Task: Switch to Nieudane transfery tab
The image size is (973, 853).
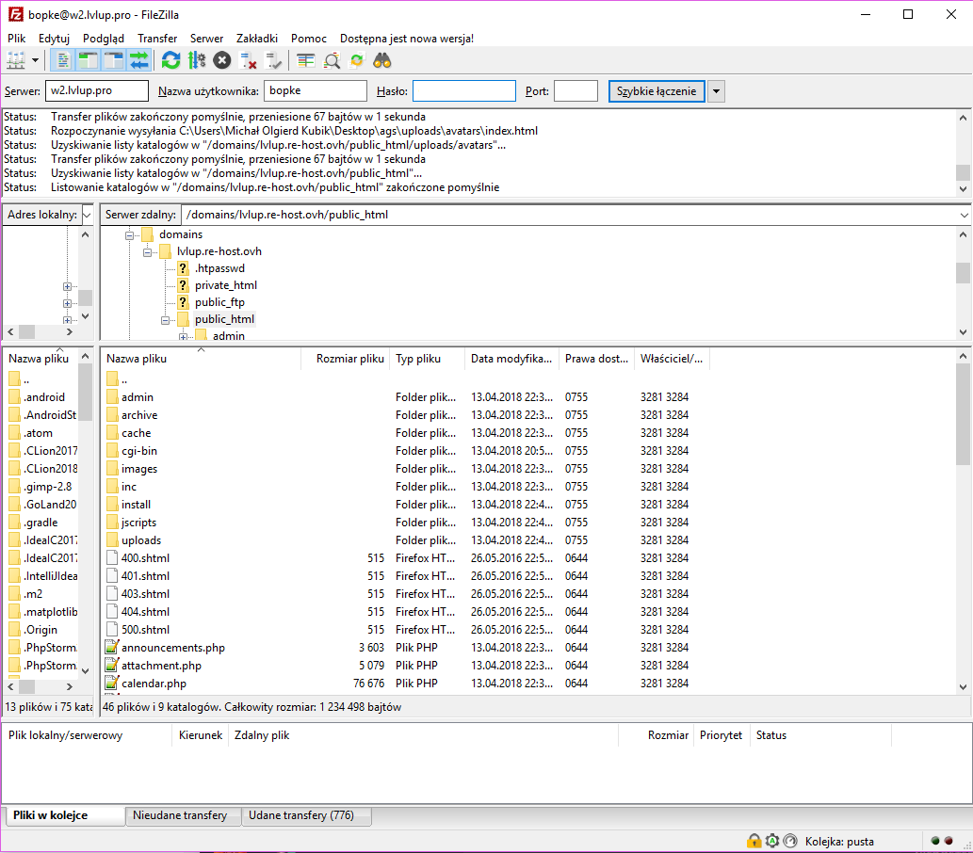Action: [x=180, y=815]
